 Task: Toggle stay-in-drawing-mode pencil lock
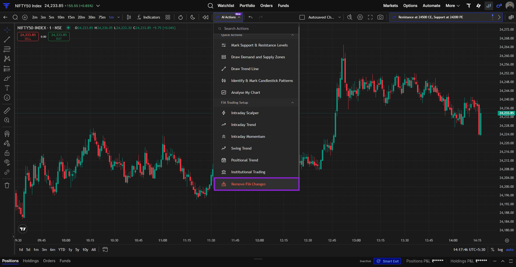pos(7,143)
